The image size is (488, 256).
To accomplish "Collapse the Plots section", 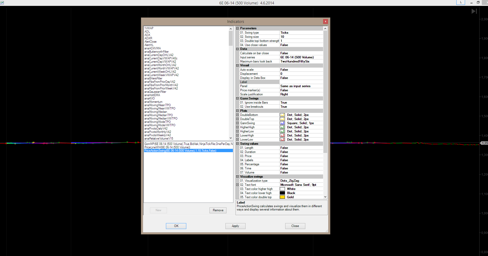I will [238, 111].
